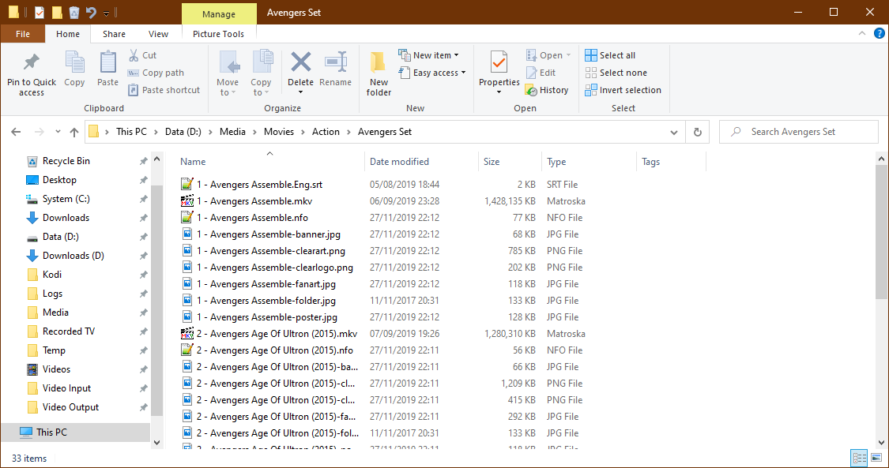Open Help question mark icon
The width and height of the screenshot is (889, 468).
point(879,34)
